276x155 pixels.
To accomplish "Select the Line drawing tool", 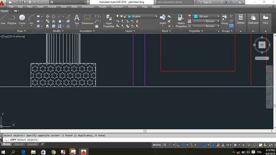I will pyautogui.click(x=3, y=19).
